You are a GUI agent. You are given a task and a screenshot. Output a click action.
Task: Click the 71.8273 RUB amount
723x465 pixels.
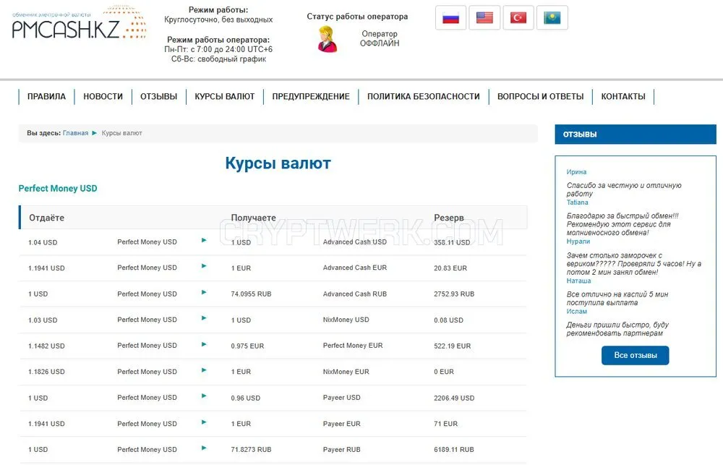point(251,450)
